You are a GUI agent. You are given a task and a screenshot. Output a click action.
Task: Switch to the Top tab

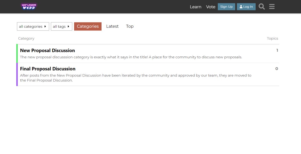pyautogui.click(x=130, y=26)
